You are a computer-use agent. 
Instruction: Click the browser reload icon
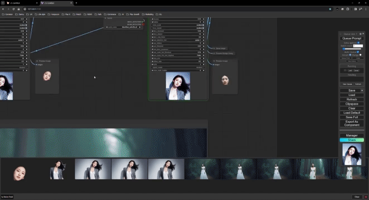pos(13,9)
